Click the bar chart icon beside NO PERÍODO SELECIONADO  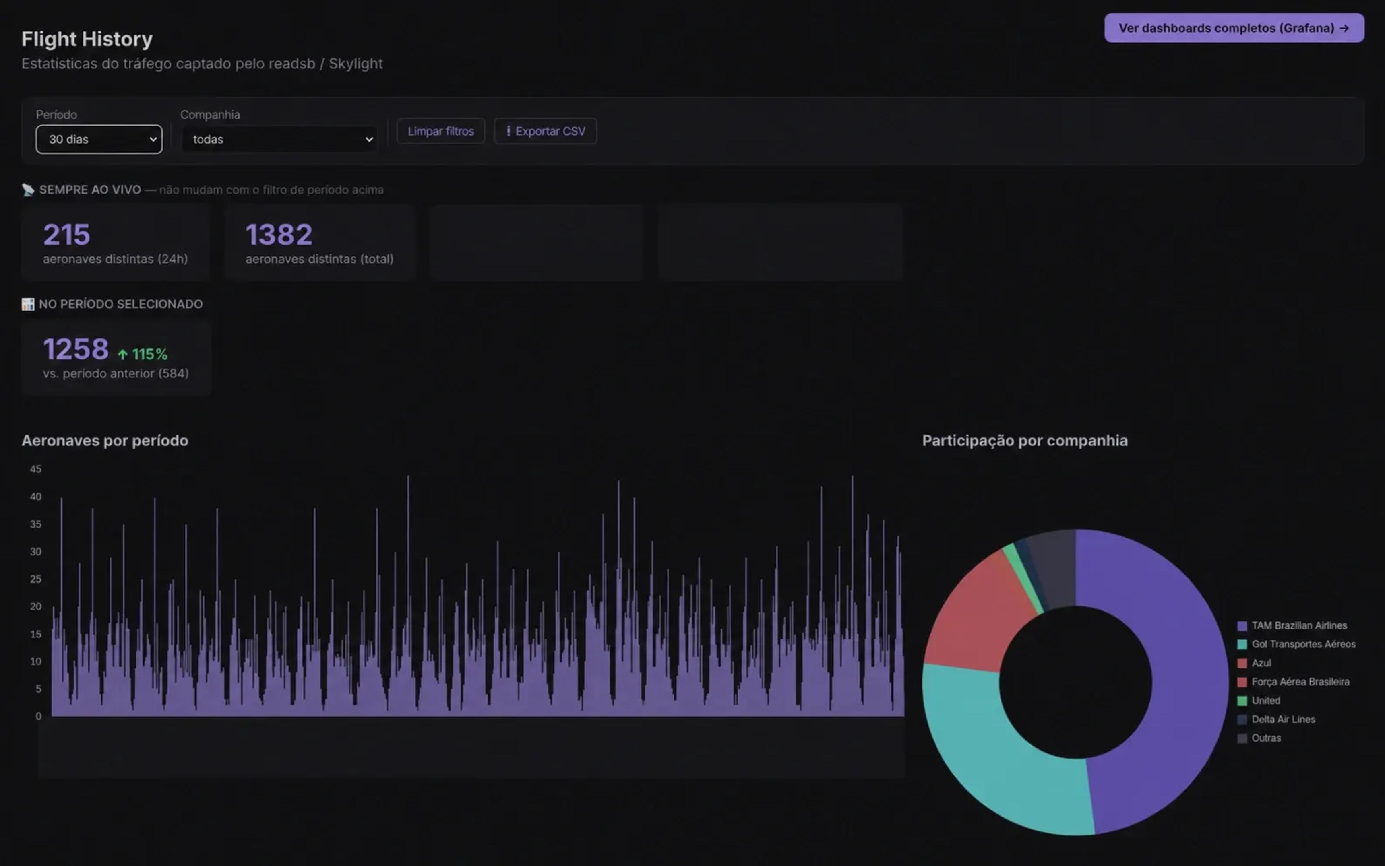tap(28, 304)
